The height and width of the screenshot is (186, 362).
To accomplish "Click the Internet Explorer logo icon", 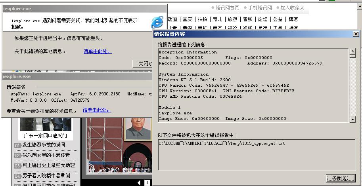I will point(157,22).
